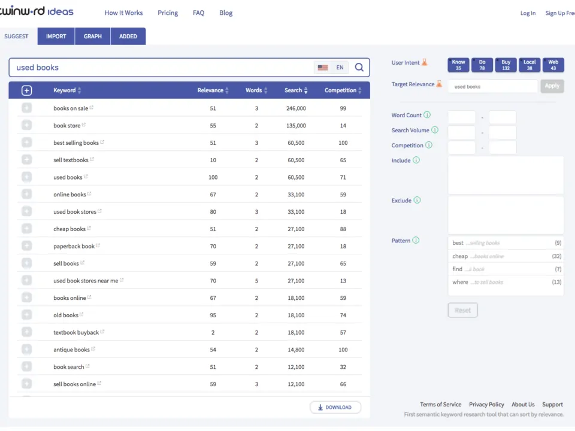Sort table by Relevance column
575x431 pixels.
[213, 90]
